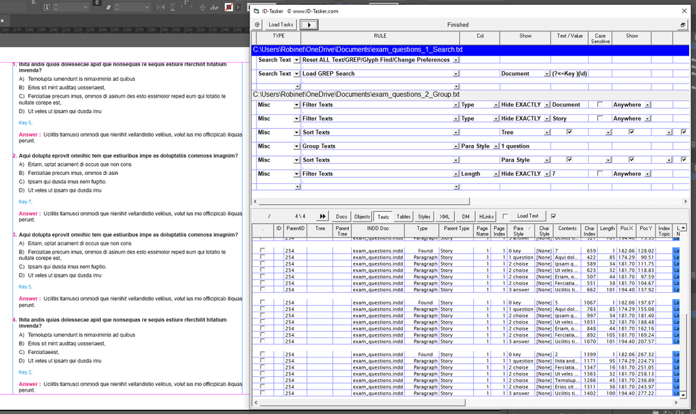The height and width of the screenshot is (414, 696).
Task: Toggle the checkbox left of Load Text
Action: [x=506, y=217]
